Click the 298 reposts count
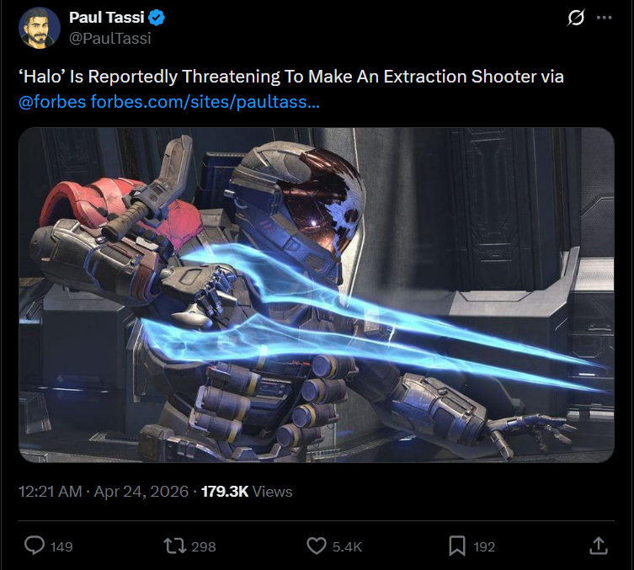Viewport: 634px width, 570px height. click(204, 547)
